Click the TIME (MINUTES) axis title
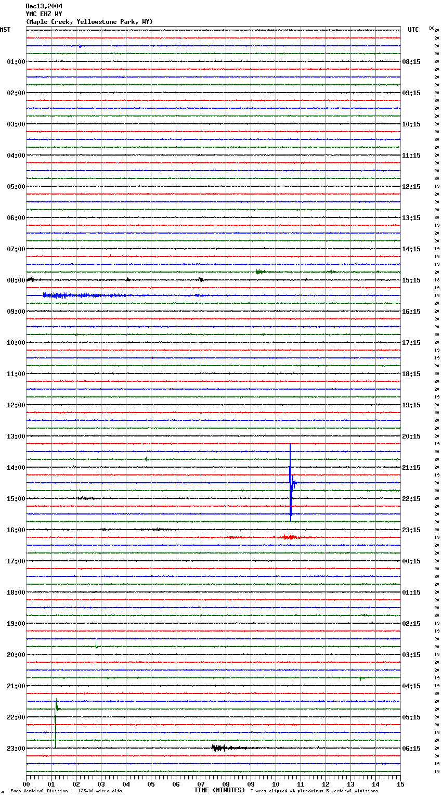 pyautogui.click(x=219, y=790)
